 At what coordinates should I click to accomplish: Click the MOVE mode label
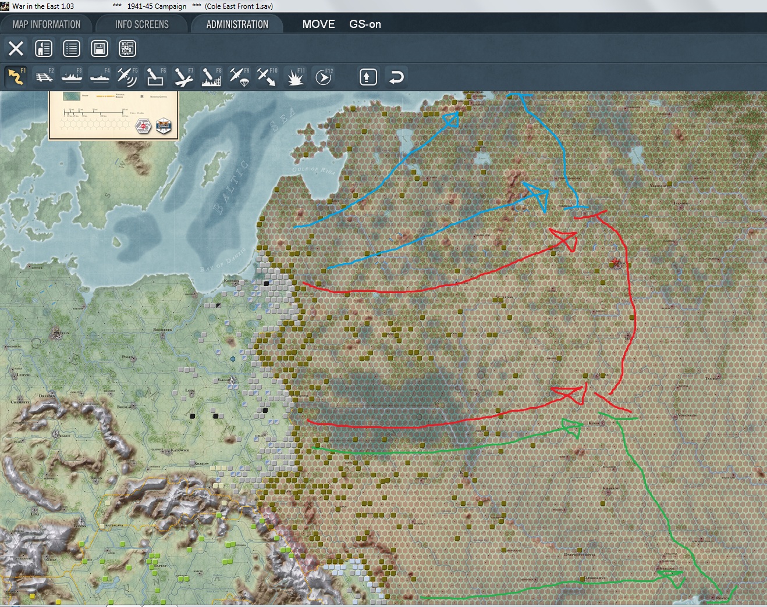pos(318,24)
